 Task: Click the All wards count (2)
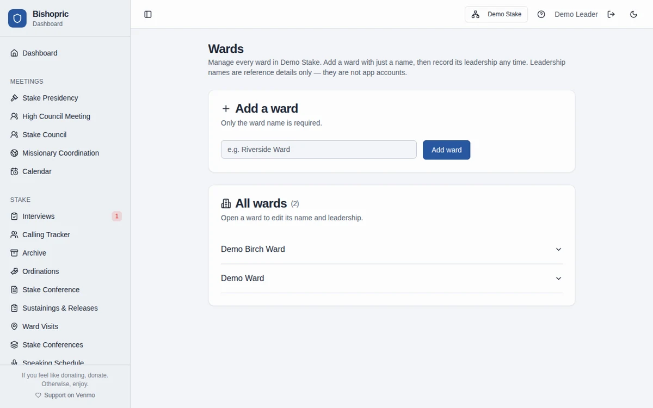[295, 204]
